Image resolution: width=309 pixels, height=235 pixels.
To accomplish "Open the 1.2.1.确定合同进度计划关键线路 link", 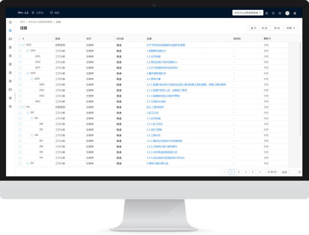I will (x=164, y=141).
